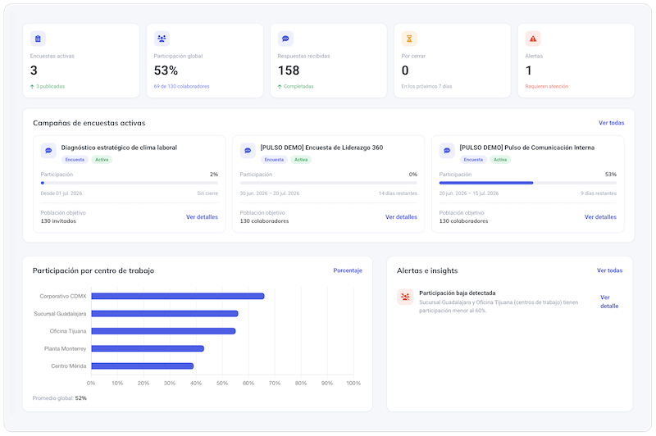Click the En los próximos 7 días text
656x436 pixels.
pyautogui.click(x=426, y=87)
